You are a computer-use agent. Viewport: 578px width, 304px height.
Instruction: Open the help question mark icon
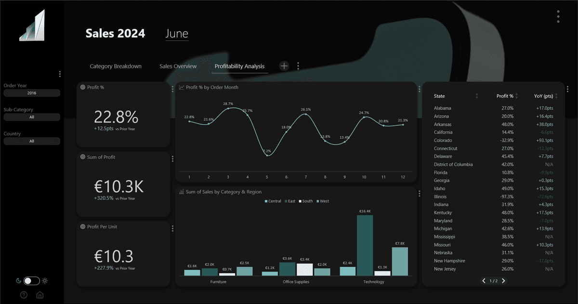click(x=24, y=295)
